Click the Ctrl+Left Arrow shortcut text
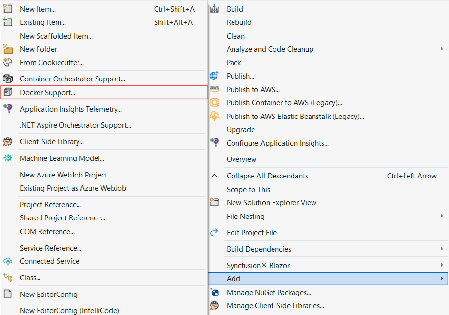The image size is (449, 315). [412, 176]
